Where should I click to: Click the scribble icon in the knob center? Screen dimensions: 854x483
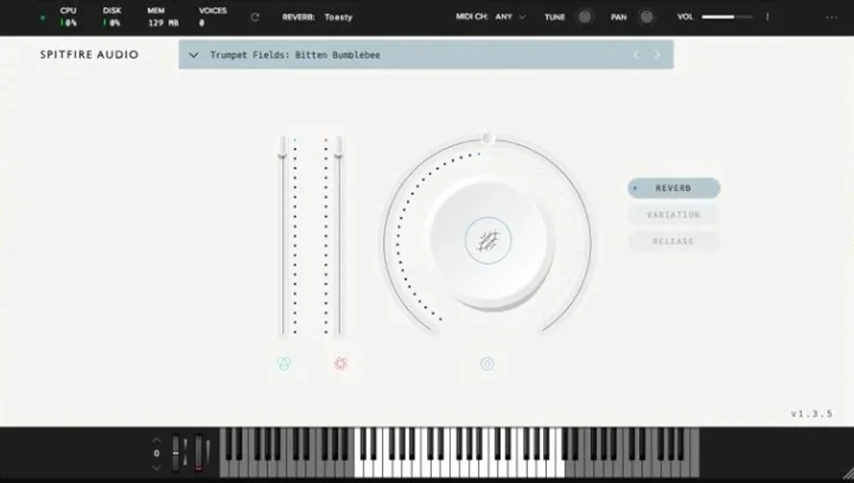[x=488, y=241]
